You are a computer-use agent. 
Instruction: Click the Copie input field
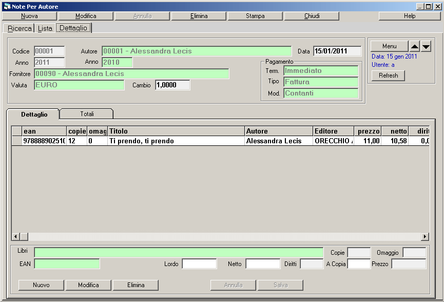click(x=359, y=252)
